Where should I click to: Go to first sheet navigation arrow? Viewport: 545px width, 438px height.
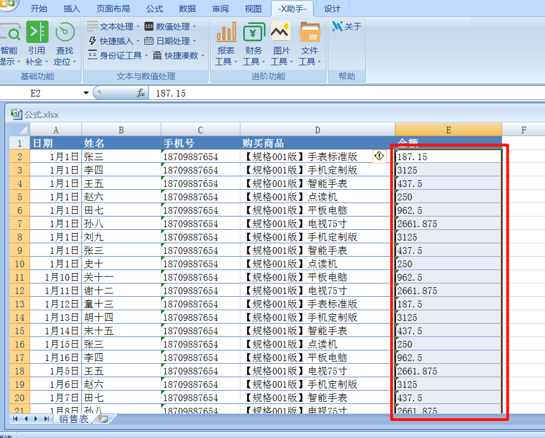coord(15,418)
